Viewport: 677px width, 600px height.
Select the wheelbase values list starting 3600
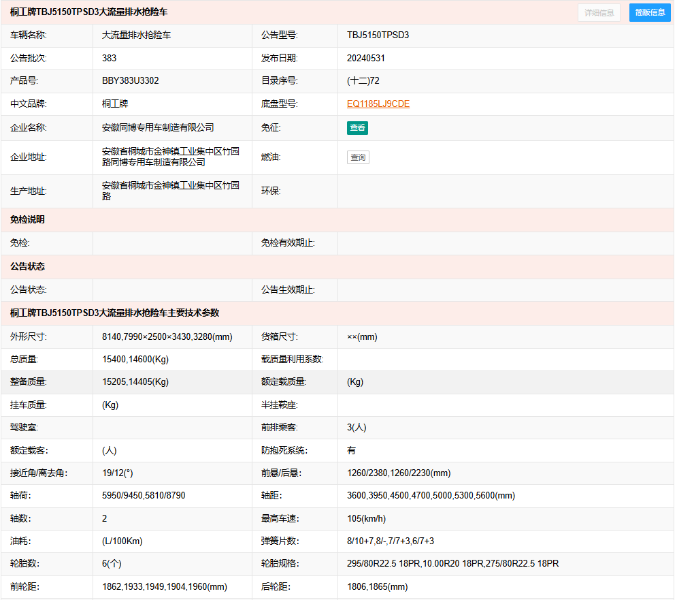pos(431,496)
